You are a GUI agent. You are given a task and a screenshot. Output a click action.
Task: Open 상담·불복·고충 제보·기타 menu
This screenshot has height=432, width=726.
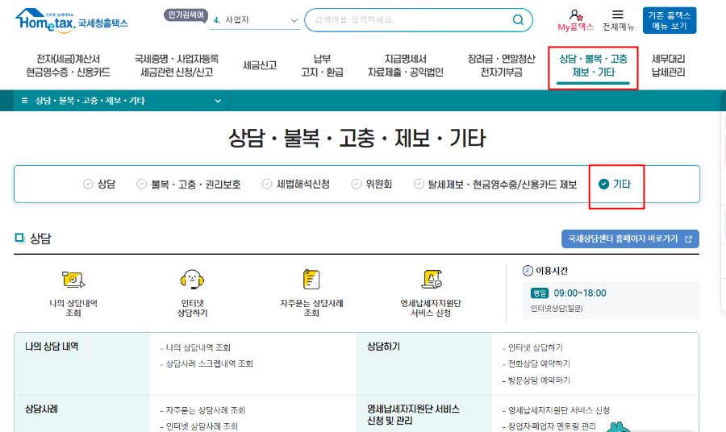click(x=593, y=65)
